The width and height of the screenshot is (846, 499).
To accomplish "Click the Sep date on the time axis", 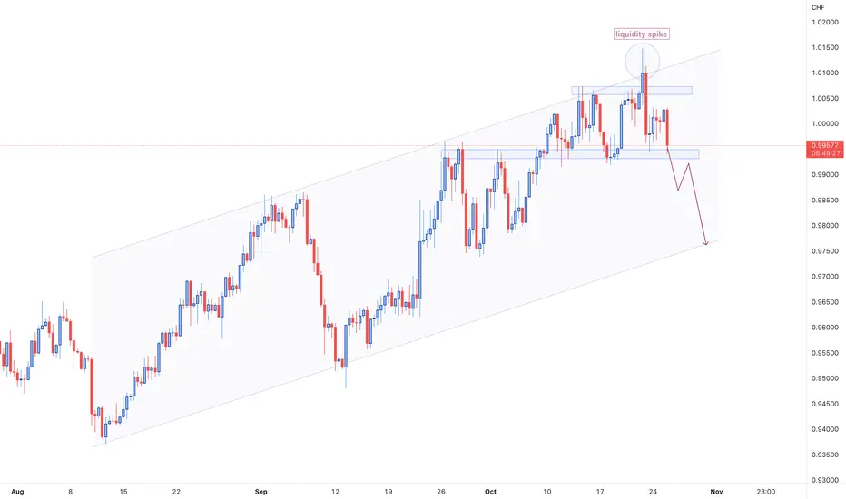I will tap(261, 492).
